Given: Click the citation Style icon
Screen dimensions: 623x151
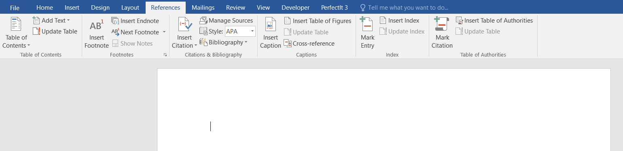Looking at the screenshot, I should (203, 31).
